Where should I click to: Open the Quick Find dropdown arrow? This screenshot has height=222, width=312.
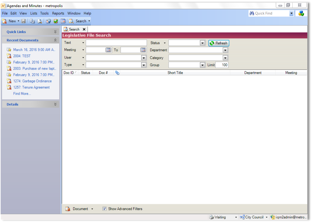(291, 13)
